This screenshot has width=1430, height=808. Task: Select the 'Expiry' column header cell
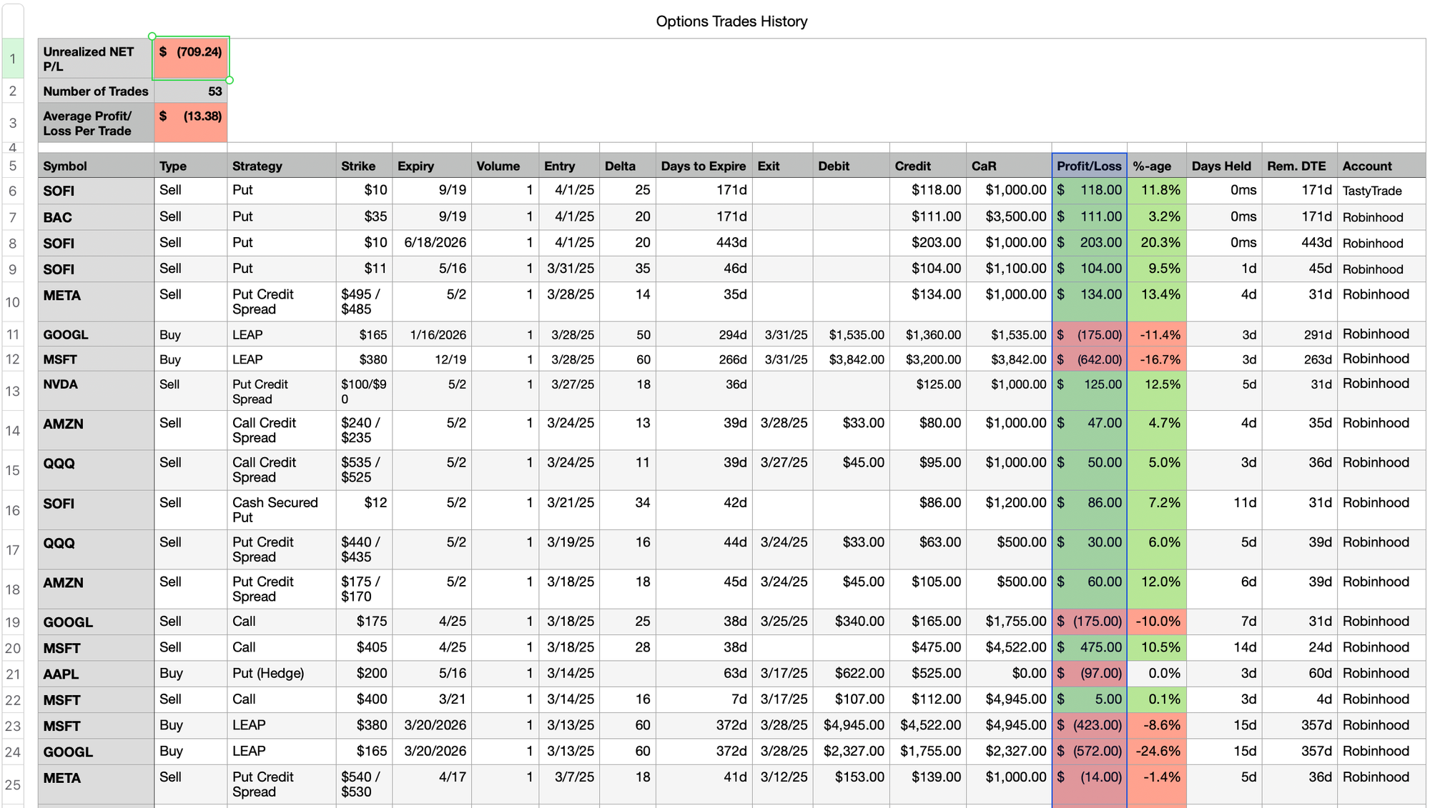pos(432,166)
